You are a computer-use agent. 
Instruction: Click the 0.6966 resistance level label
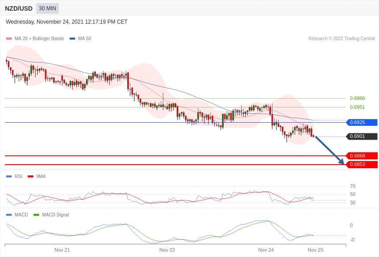point(357,99)
